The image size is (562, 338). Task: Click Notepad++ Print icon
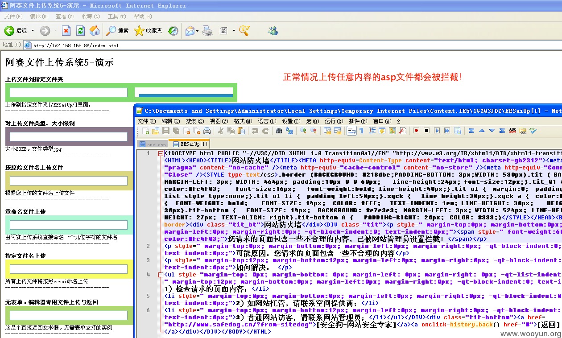[x=207, y=131]
